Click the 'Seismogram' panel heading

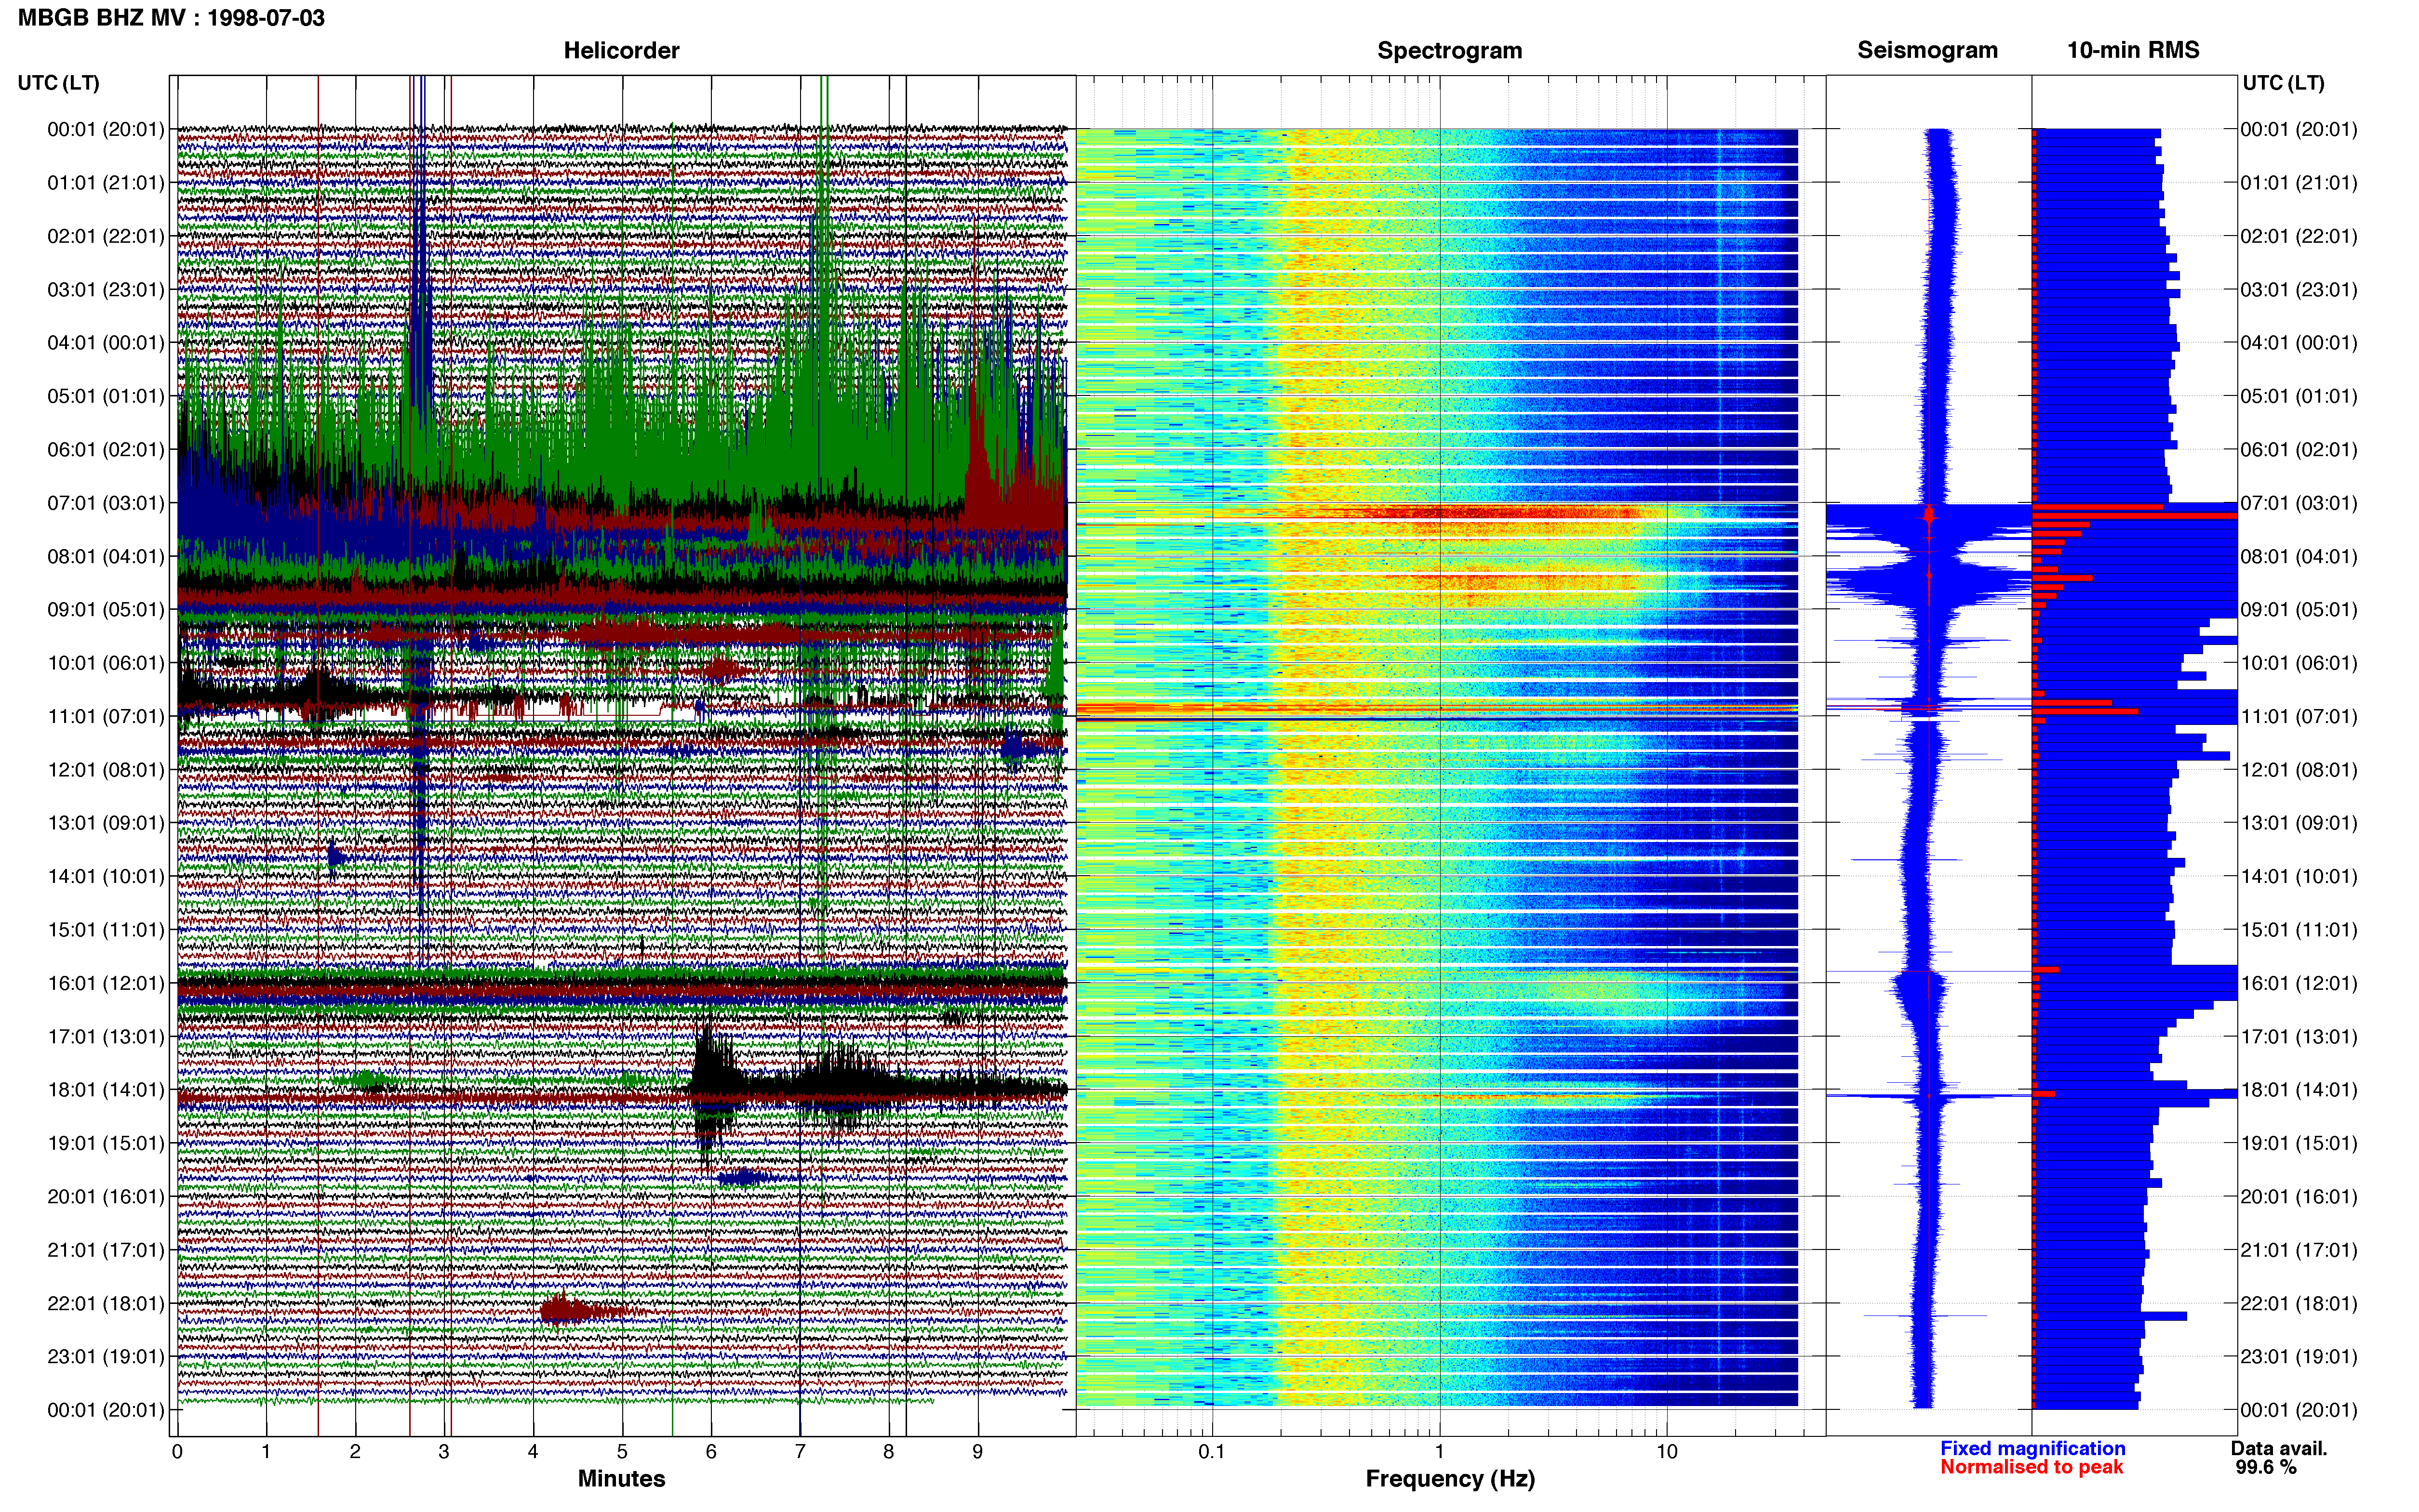pyautogui.click(x=1927, y=50)
